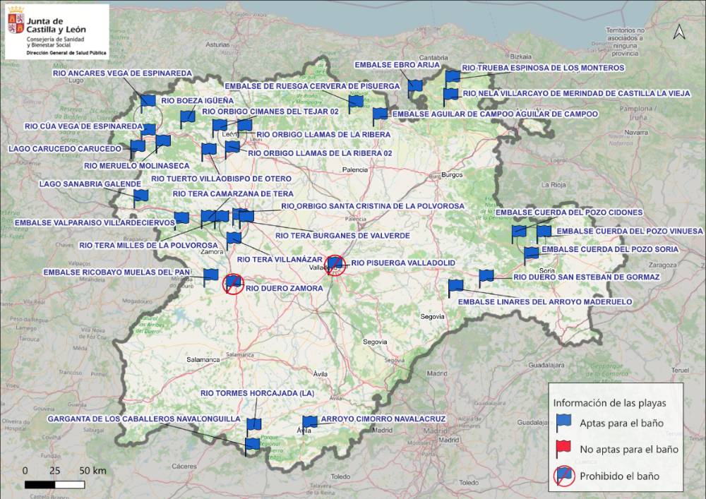The width and height of the screenshot is (706, 499).
Task: Click the Salamanca city name on the map
Action: tap(203, 359)
